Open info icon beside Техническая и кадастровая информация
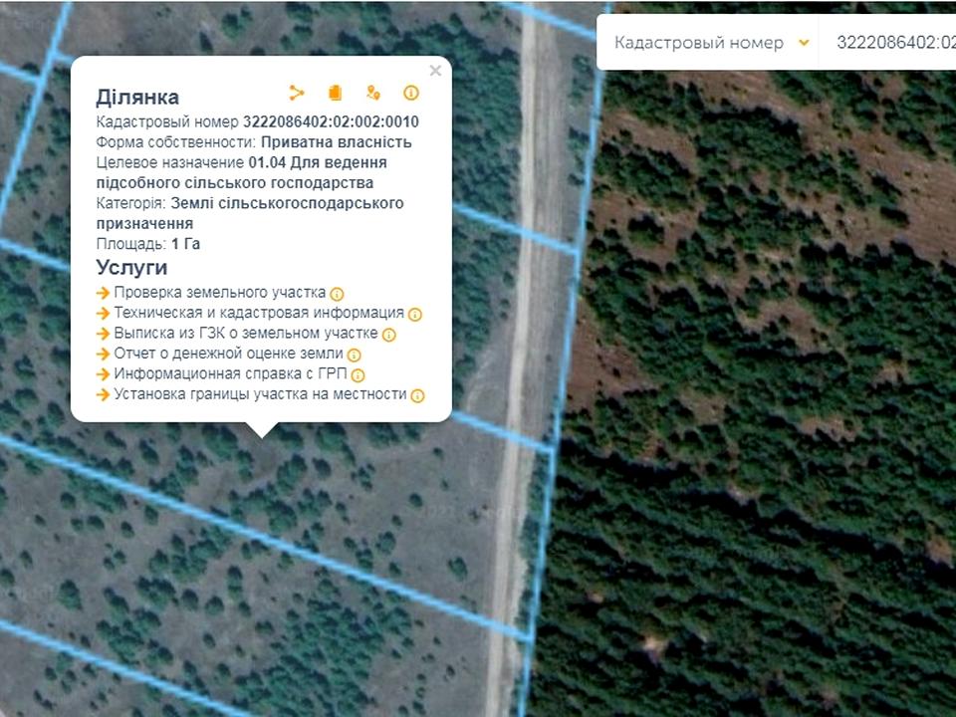 click(415, 314)
